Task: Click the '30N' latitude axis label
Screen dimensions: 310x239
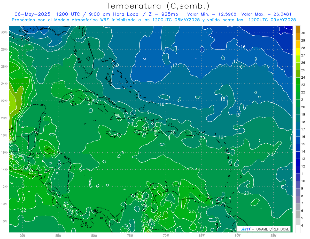Action: point(4,32)
